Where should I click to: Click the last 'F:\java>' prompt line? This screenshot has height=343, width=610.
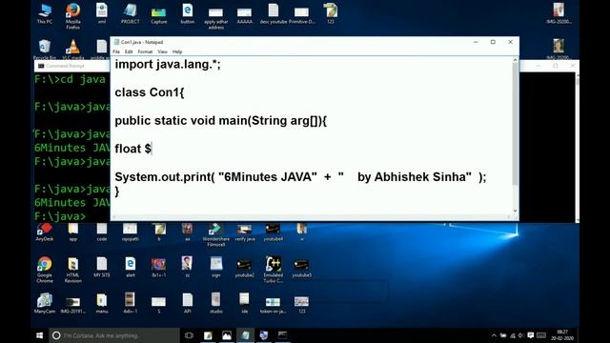(x=60, y=216)
